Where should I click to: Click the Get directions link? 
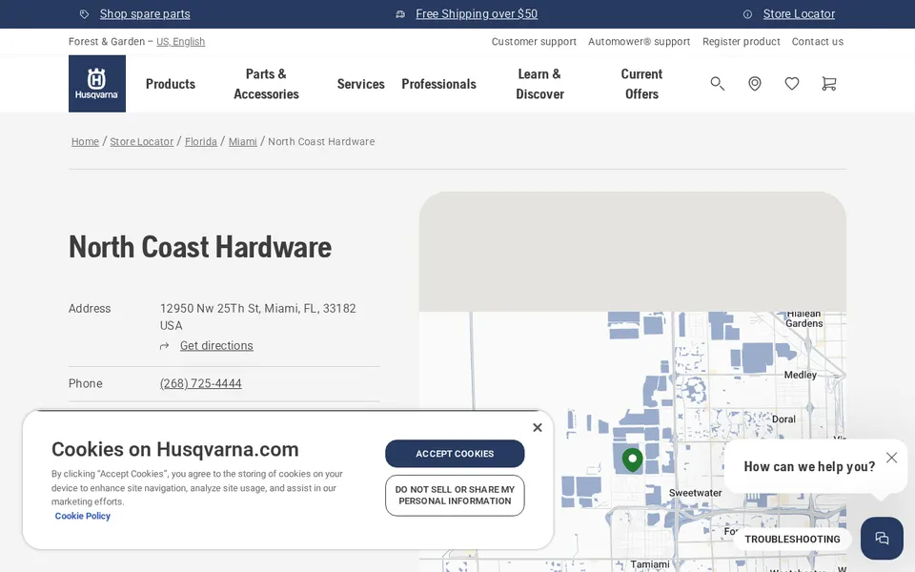(x=216, y=345)
